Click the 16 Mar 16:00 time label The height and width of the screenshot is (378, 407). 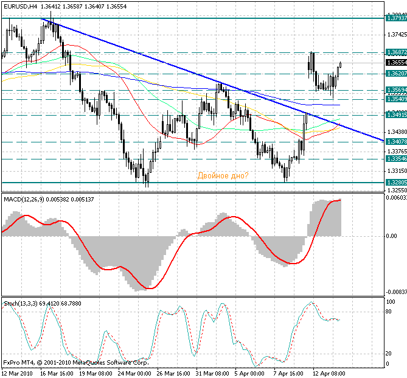click(x=57, y=374)
